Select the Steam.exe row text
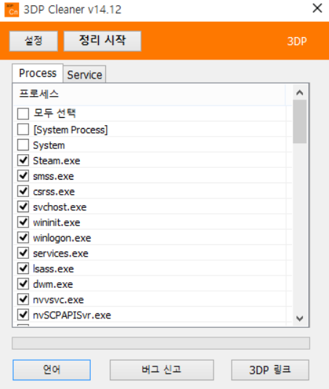The image size is (329, 389). [57, 161]
